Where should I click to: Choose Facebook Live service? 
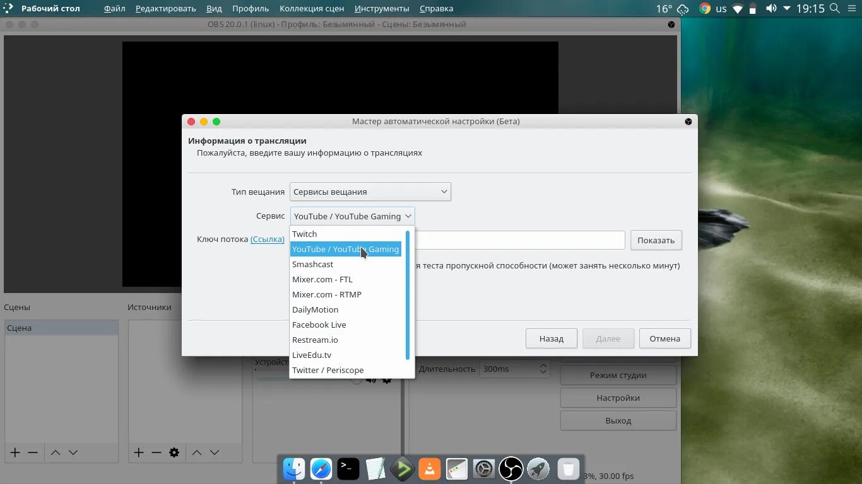tap(345, 325)
